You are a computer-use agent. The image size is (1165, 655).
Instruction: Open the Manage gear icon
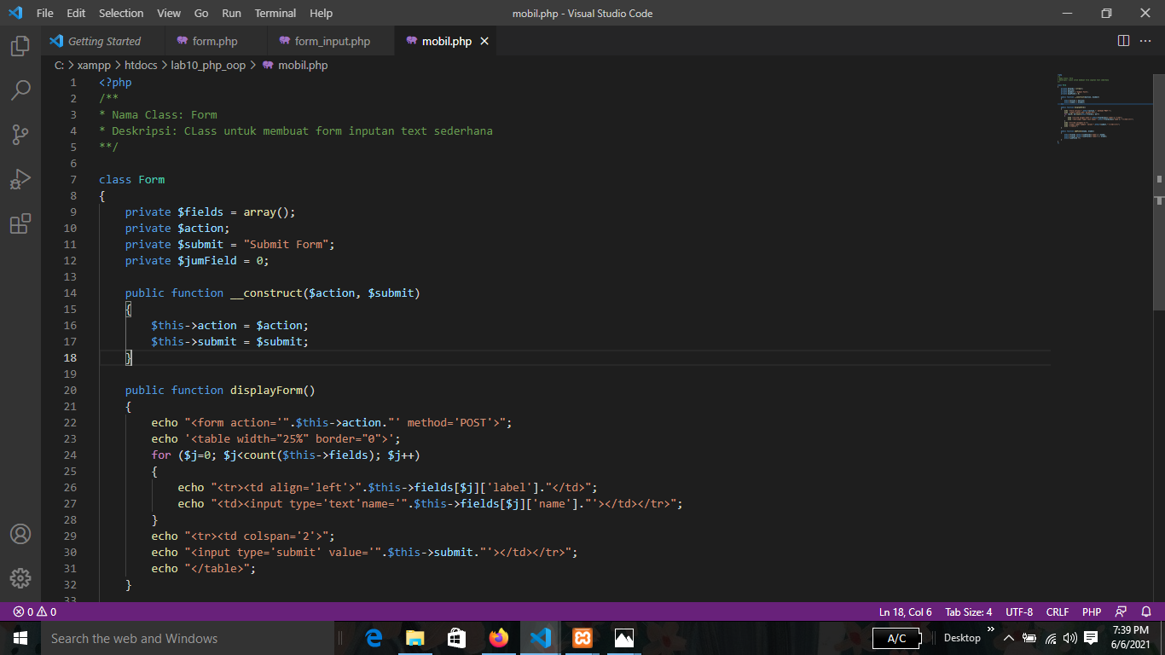pyautogui.click(x=20, y=578)
